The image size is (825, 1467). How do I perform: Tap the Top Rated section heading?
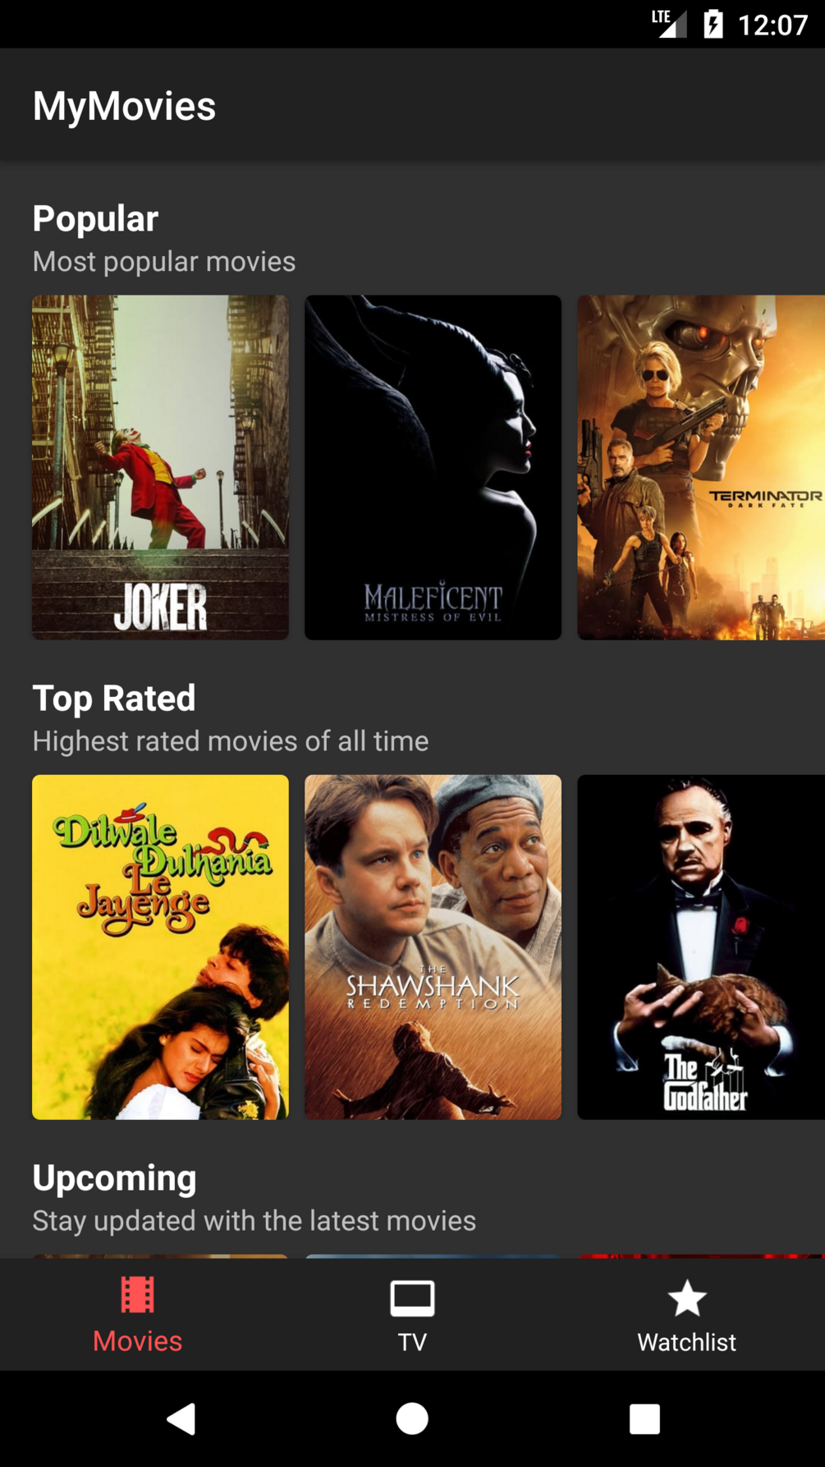coord(114,698)
